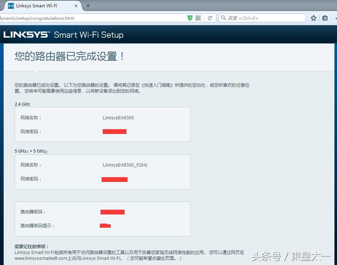
Task: Click the LinksysEA9300 network name text
Action: coord(118,117)
